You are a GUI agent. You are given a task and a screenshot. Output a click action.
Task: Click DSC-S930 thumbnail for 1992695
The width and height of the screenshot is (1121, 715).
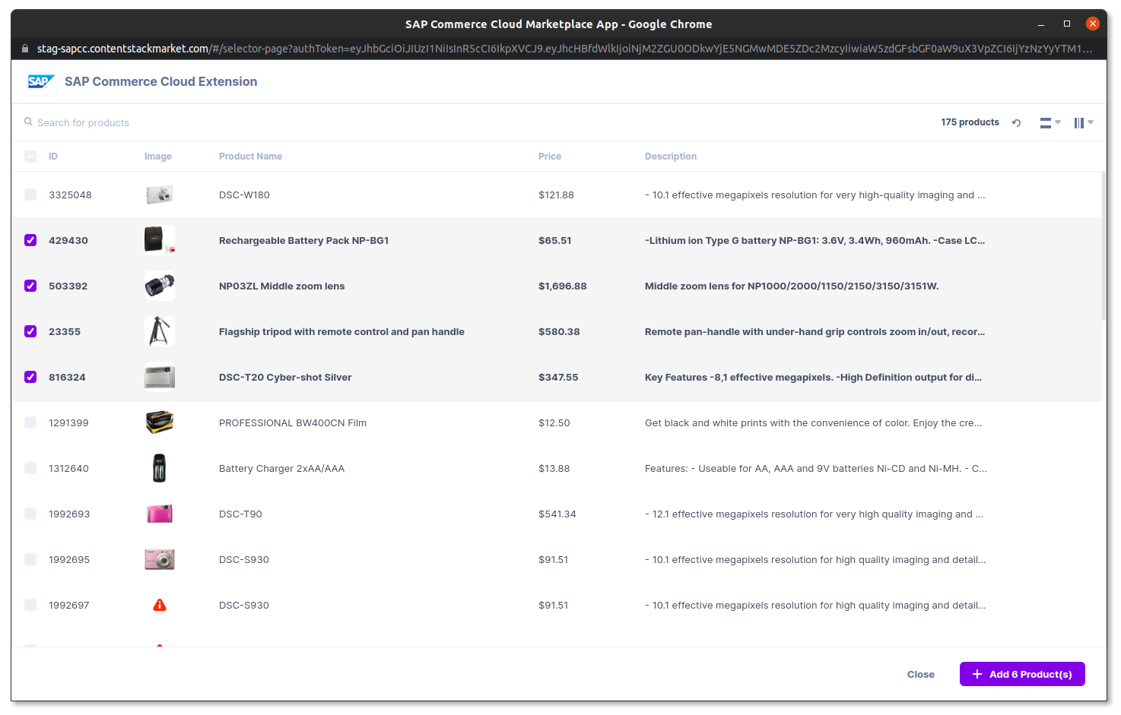click(x=160, y=559)
